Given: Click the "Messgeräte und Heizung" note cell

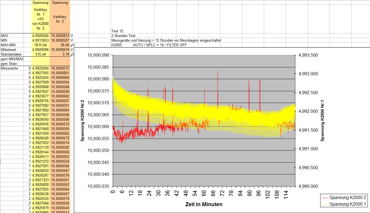Looking at the screenshot, I should [166, 40].
